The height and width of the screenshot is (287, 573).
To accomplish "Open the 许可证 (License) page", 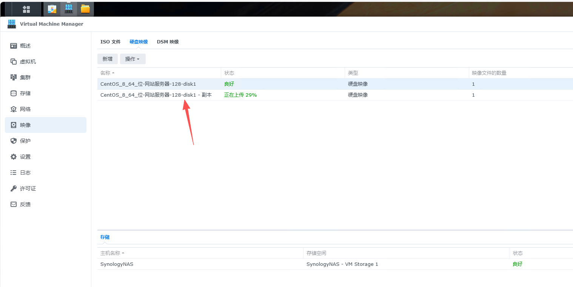I will (26, 188).
